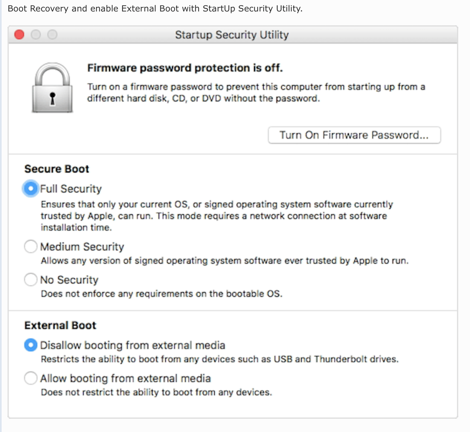Screen dimensions: 470x432
Task: Select the No Security radio button
Action: (x=31, y=280)
